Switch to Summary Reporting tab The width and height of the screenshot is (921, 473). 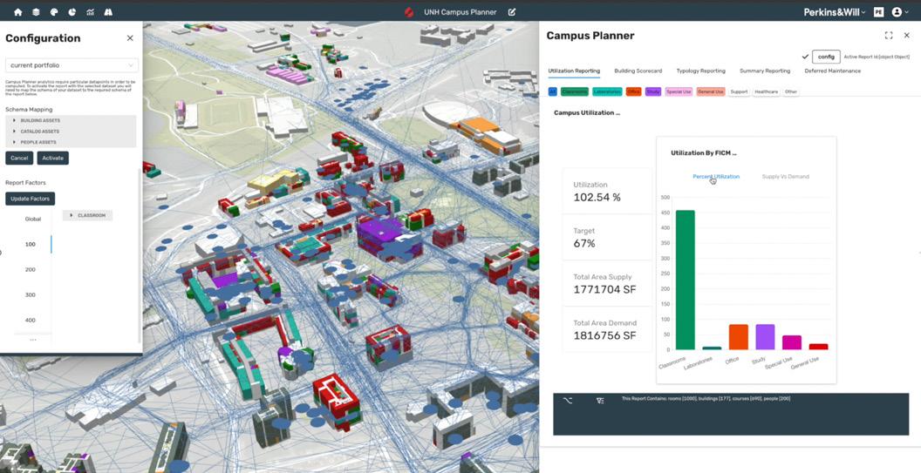point(765,71)
